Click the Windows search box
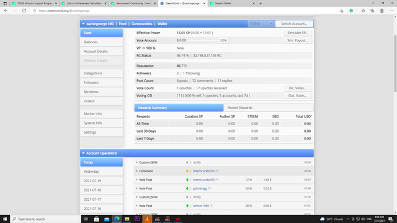The width and height of the screenshot is (397, 223). point(45,219)
